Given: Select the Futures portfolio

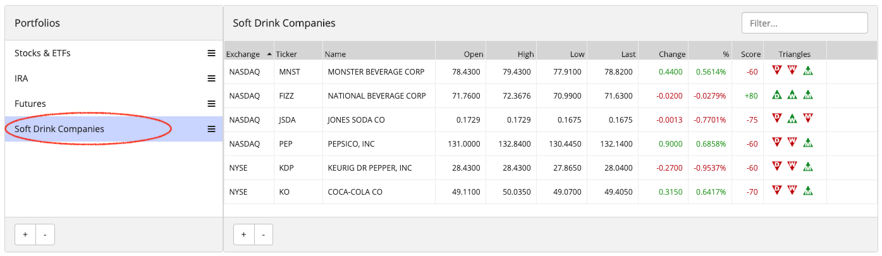Looking at the screenshot, I should click(x=114, y=104).
